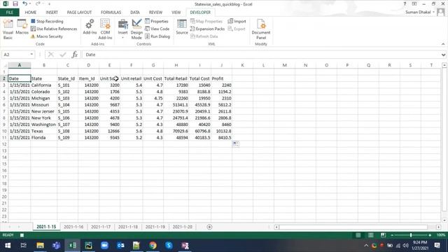Open Quick Access Toolbar customize dropdown

[x=49, y=4]
